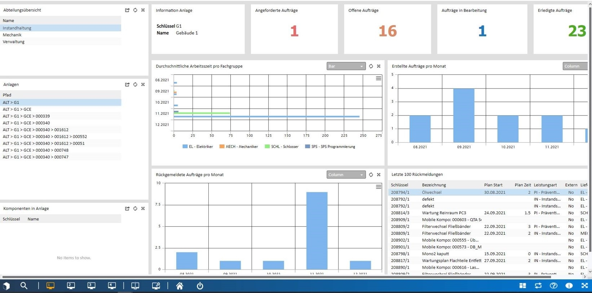Open monitor settings gear icon

[x=156, y=286]
